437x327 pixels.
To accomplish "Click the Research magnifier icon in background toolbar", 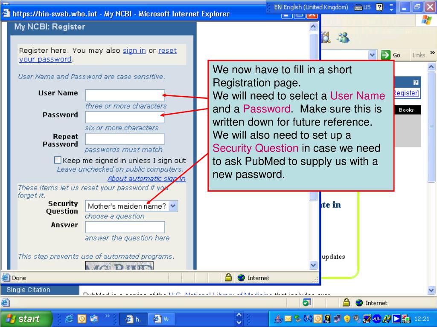I will pos(326,37).
